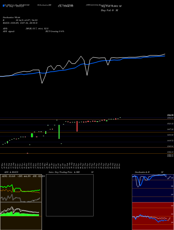Click the 'ADX signal:' label

(x=9, y=31)
